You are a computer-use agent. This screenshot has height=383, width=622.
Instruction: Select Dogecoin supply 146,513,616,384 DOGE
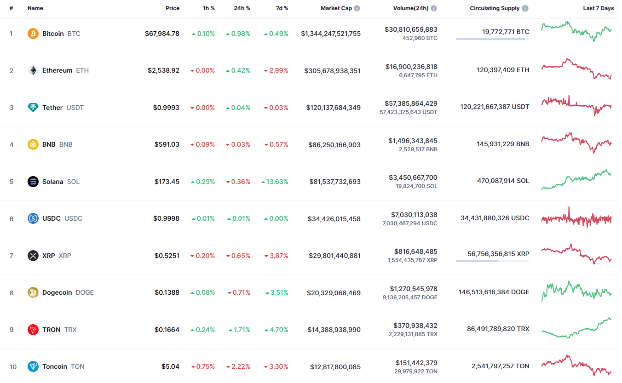494,292
